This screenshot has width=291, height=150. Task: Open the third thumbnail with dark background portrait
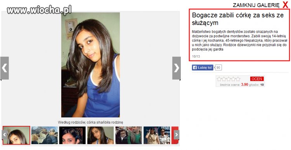(73, 135)
